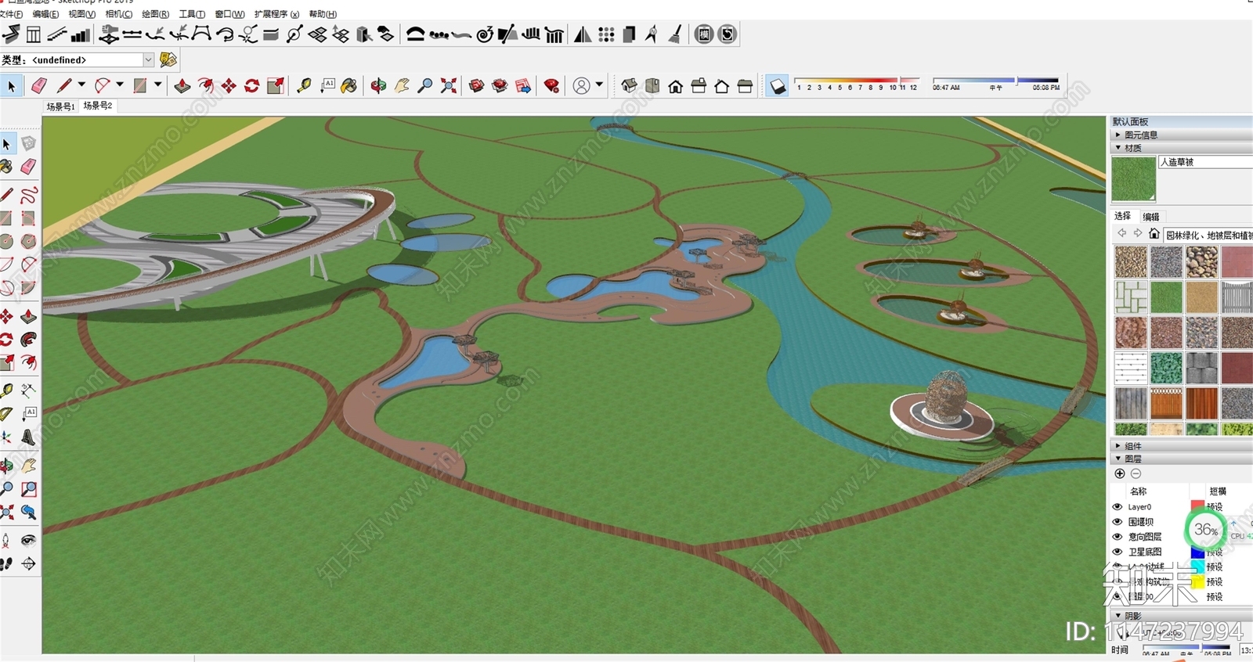Open the 绘图(R) menu
1253x662 pixels.
[x=155, y=14]
